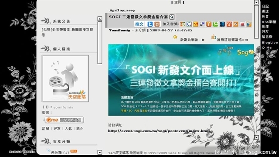Viewport: 279px width, 157px height.
Task: Open the system announcement about 影音帶著走
Action: 67,32
